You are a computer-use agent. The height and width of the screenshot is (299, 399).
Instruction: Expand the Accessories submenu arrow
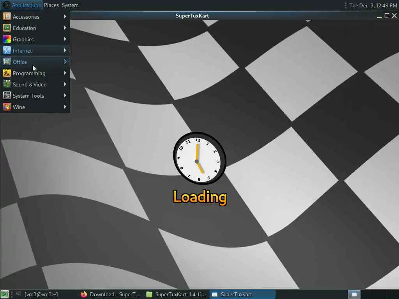point(65,16)
